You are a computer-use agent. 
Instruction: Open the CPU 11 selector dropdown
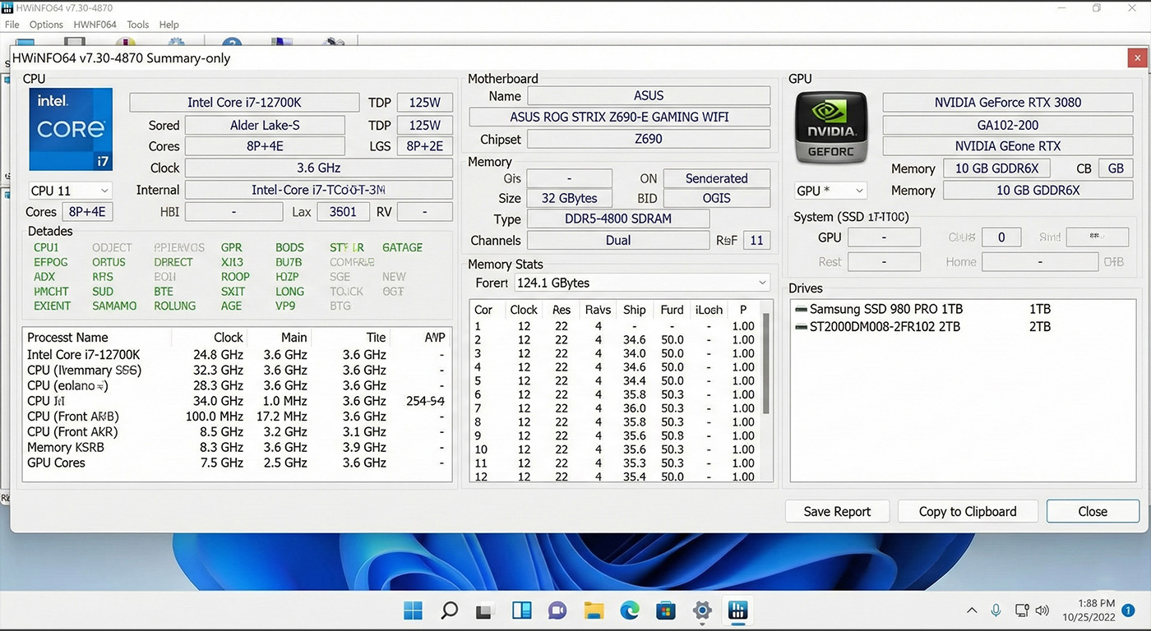click(69, 191)
